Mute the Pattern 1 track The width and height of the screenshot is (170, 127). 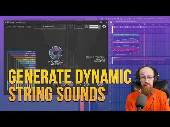pyautogui.click(x=110, y=63)
